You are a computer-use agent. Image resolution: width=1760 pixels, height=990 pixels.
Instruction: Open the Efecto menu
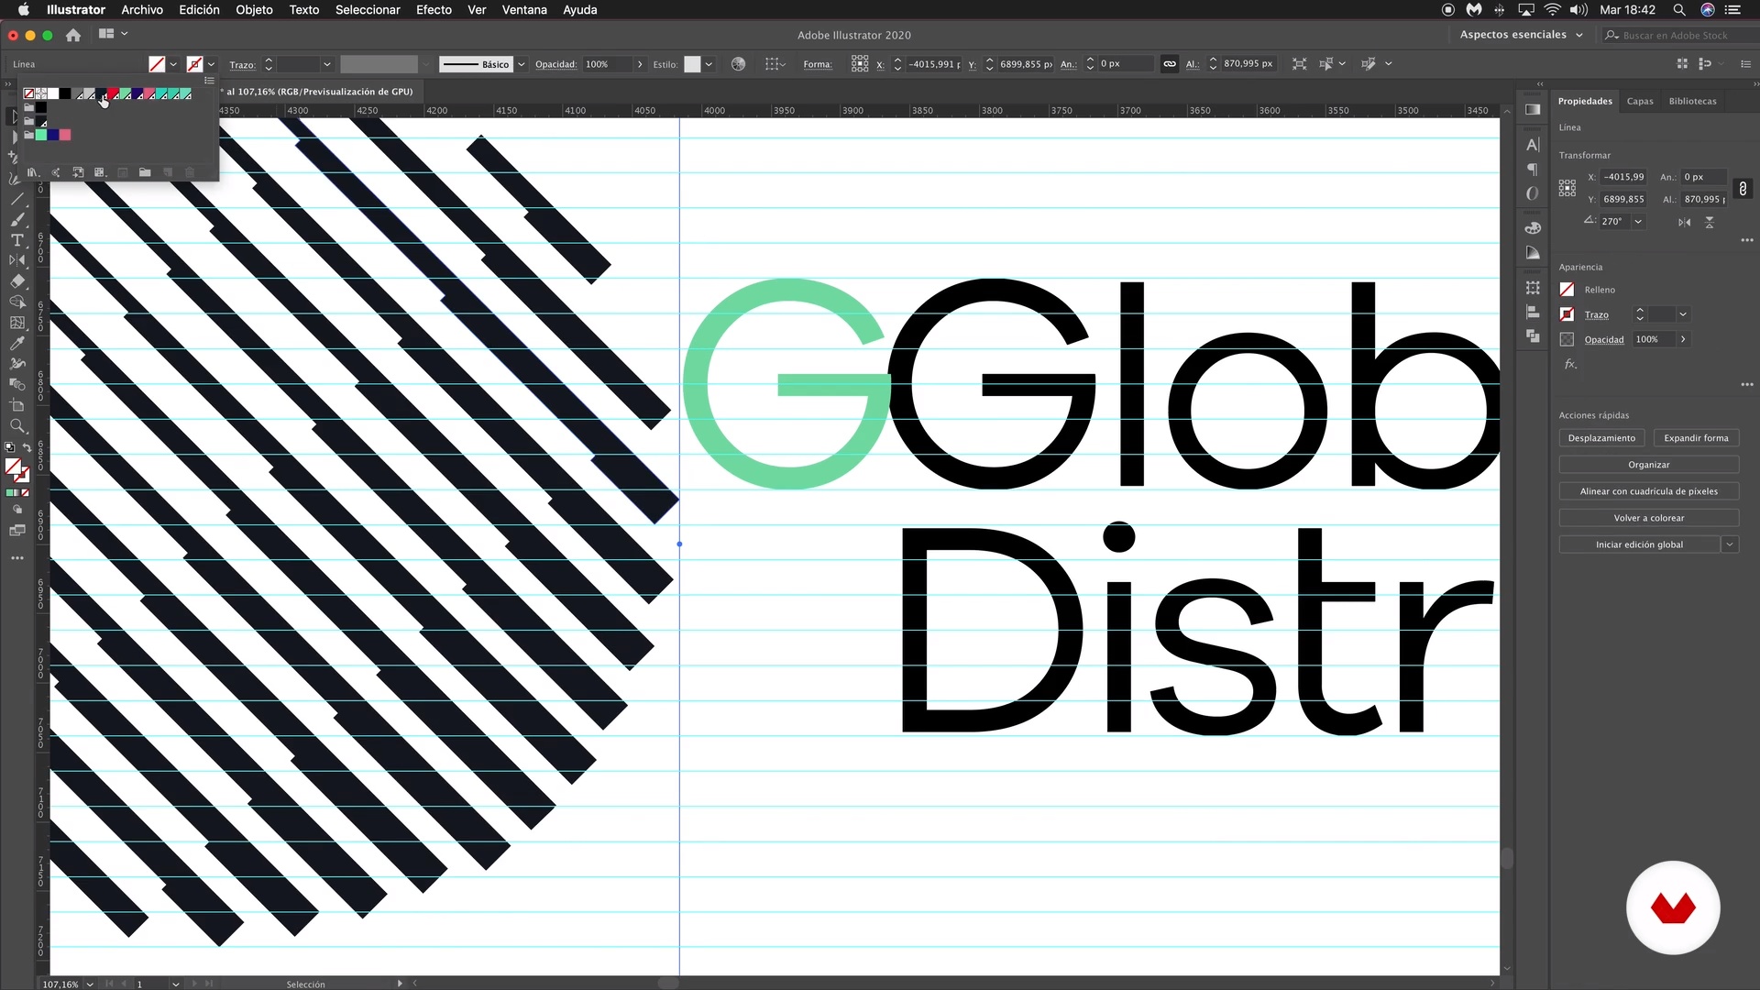(434, 10)
